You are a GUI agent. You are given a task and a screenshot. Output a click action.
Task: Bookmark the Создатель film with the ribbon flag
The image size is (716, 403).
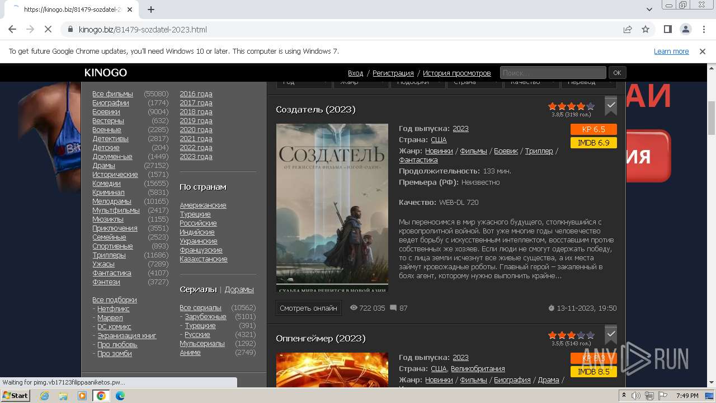611,106
